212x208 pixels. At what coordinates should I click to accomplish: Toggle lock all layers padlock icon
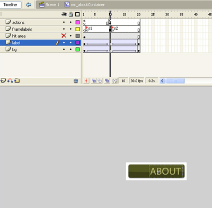click(x=70, y=14)
